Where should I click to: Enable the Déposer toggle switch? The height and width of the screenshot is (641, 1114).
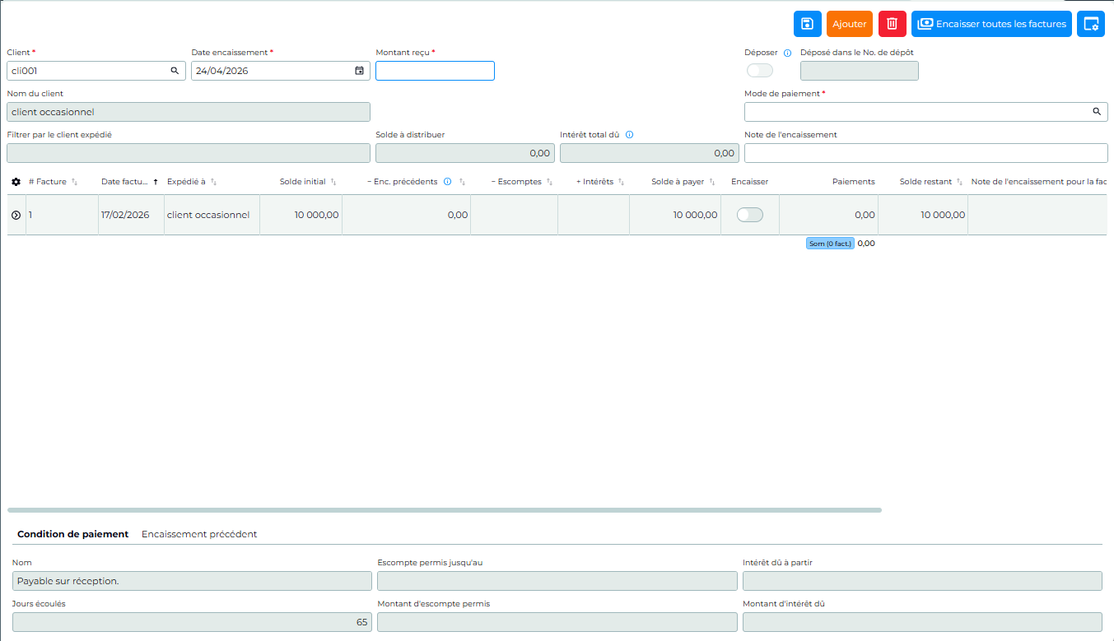[x=759, y=71]
